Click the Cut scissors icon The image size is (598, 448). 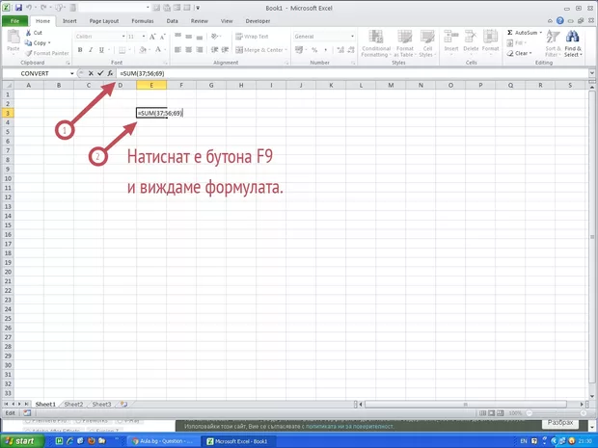[x=28, y=33]
